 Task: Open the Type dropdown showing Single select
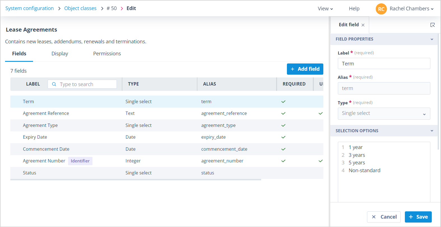(384, 114)
